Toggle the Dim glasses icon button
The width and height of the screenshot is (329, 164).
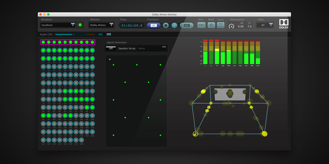(202, 25)
